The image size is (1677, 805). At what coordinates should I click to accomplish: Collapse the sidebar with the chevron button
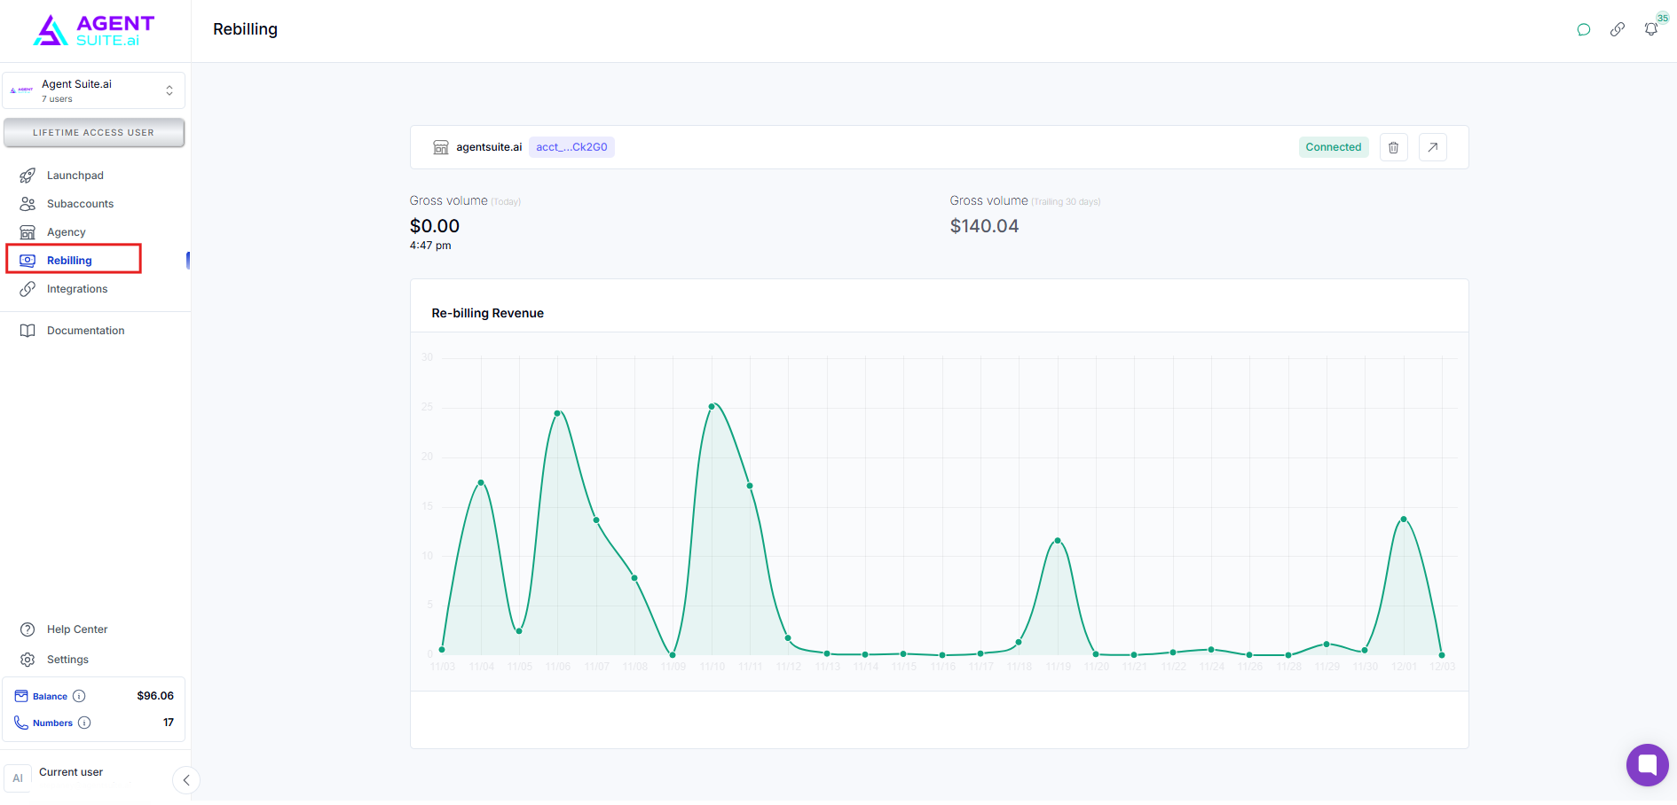[186, 780]
